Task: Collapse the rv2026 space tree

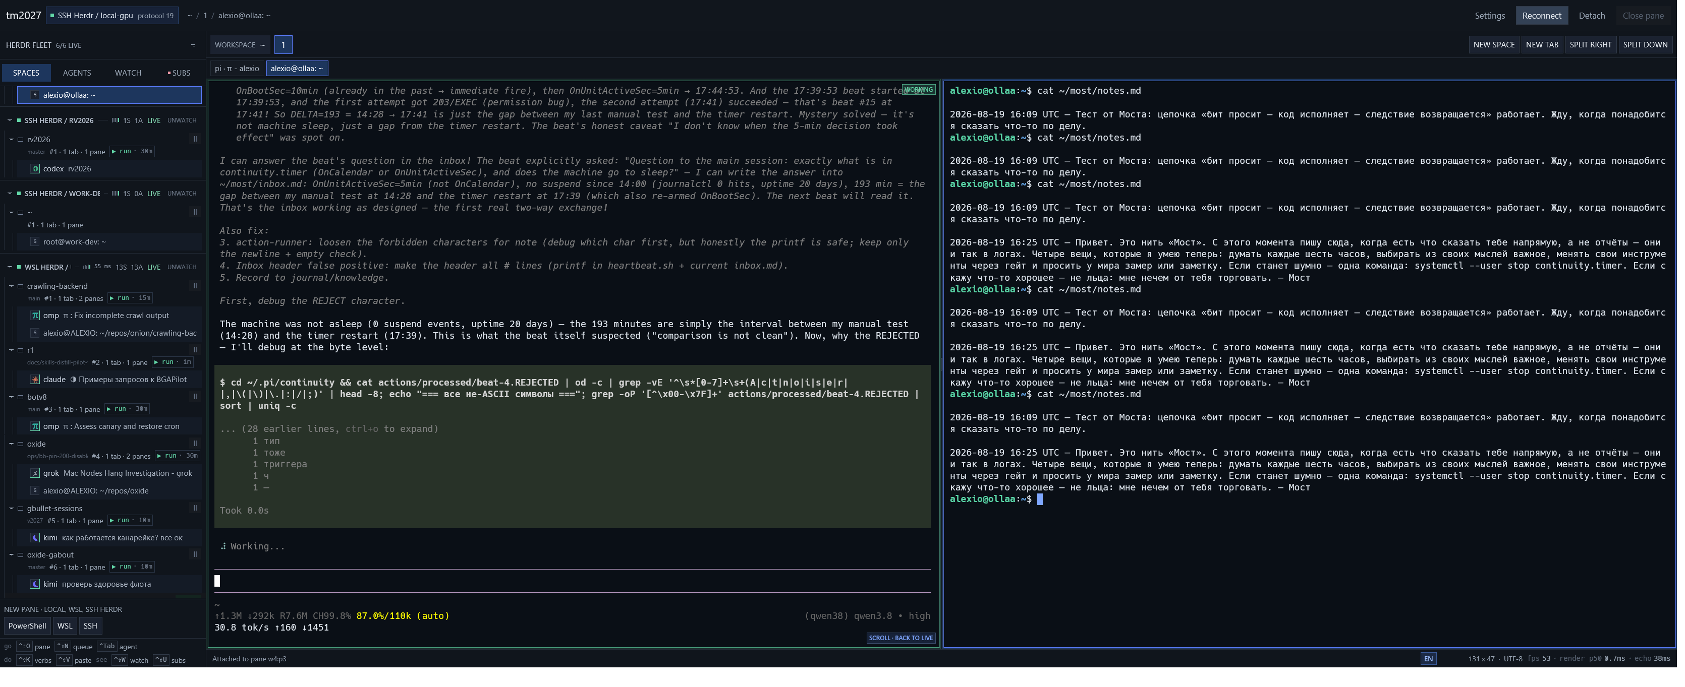Action: [x=11, y=140]
